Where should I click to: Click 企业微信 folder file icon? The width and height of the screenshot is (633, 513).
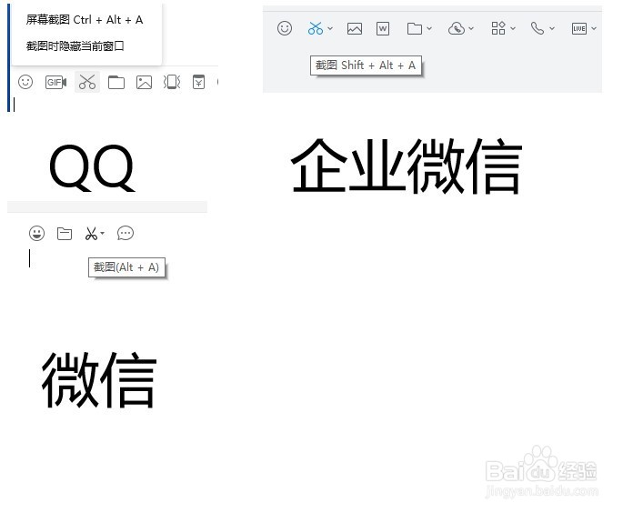(x=415, y=29)
